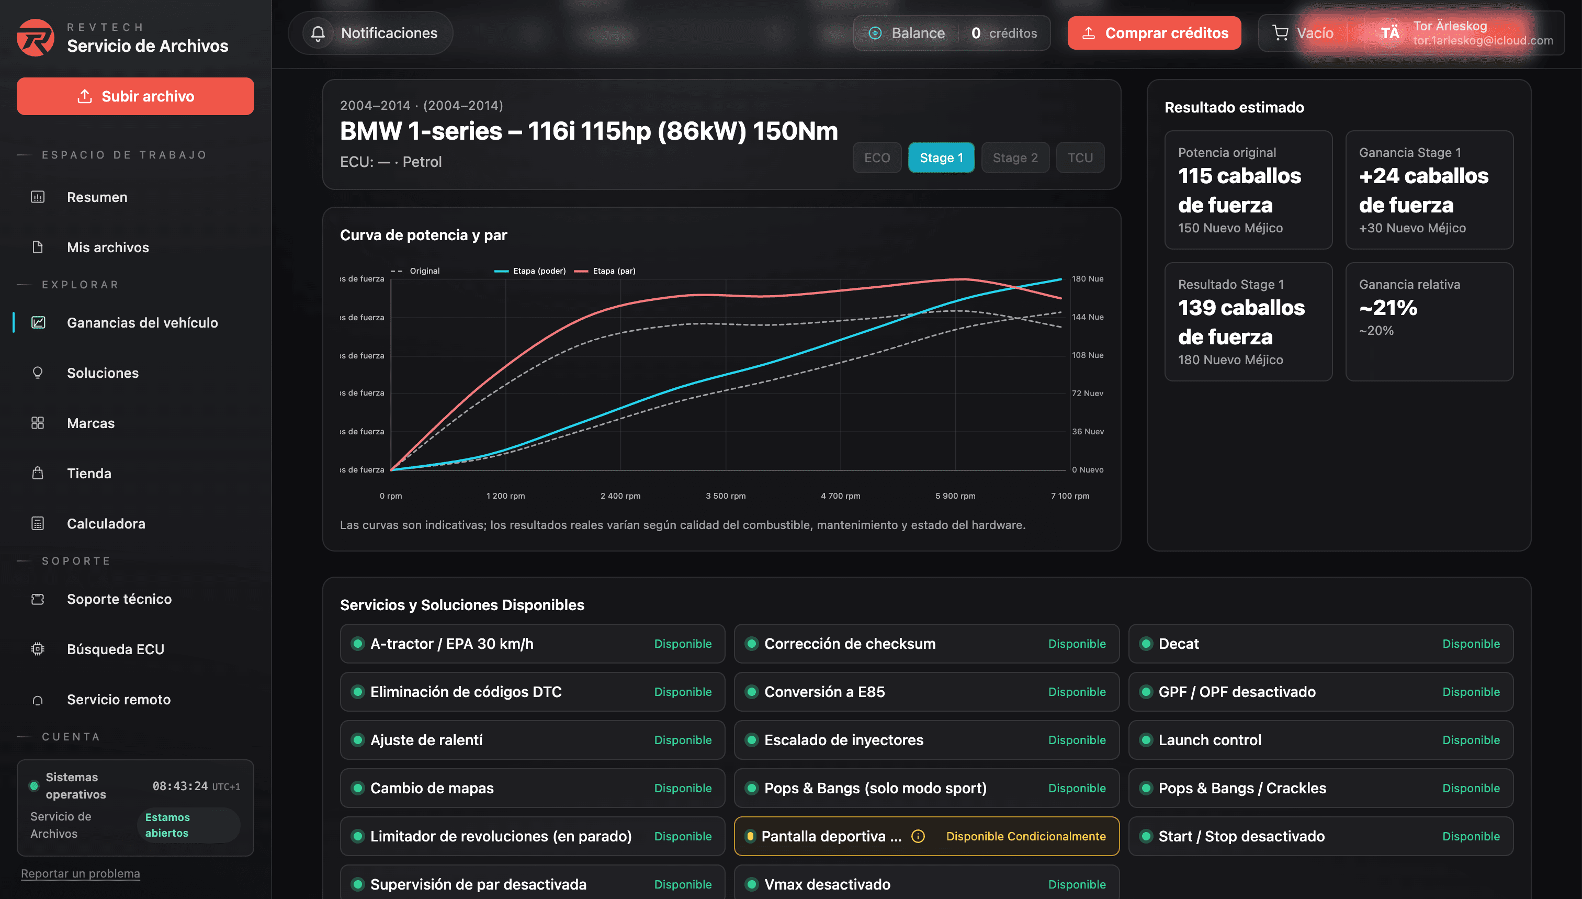Image resolution: width=1582 pixels, height=899 pixels.
Task: Open Soluciones lightbulb icon
Action: 38,373
